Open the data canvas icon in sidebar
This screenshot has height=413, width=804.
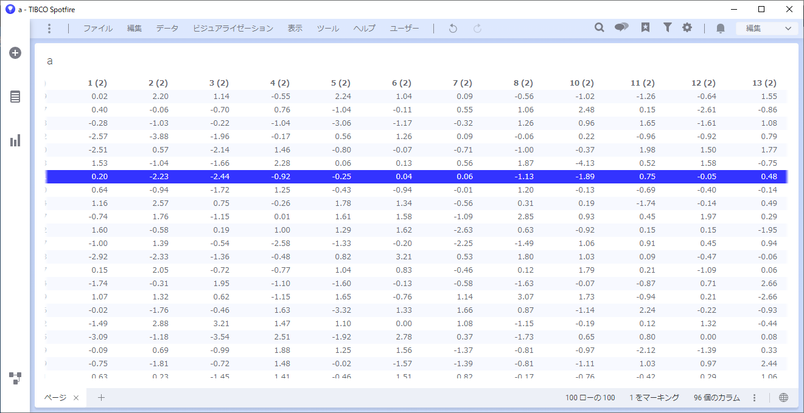click(x=15, y=378)
